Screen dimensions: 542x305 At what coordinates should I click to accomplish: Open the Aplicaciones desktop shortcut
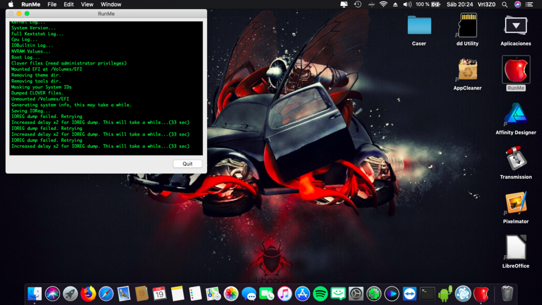tap(515, 26)
